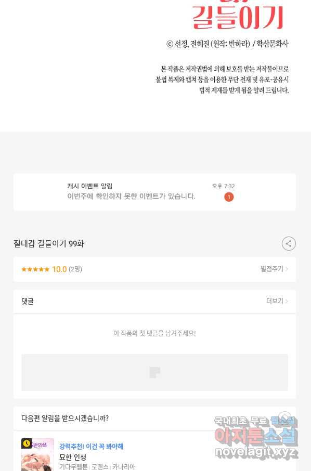This screenshot has height=471, width=311.
Task: Tap the first comment prompt text
Action: click(154, 333)
